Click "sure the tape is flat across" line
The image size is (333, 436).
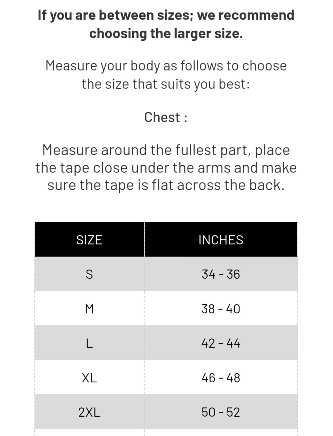click(x=166, y=185)
